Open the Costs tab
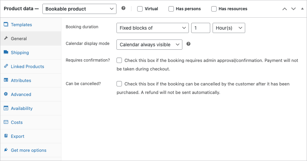 pos(31,122)
